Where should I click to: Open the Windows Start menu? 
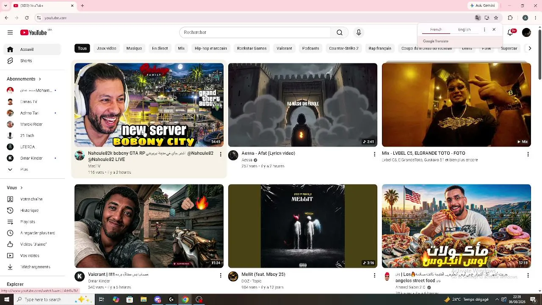pos(7,299)
